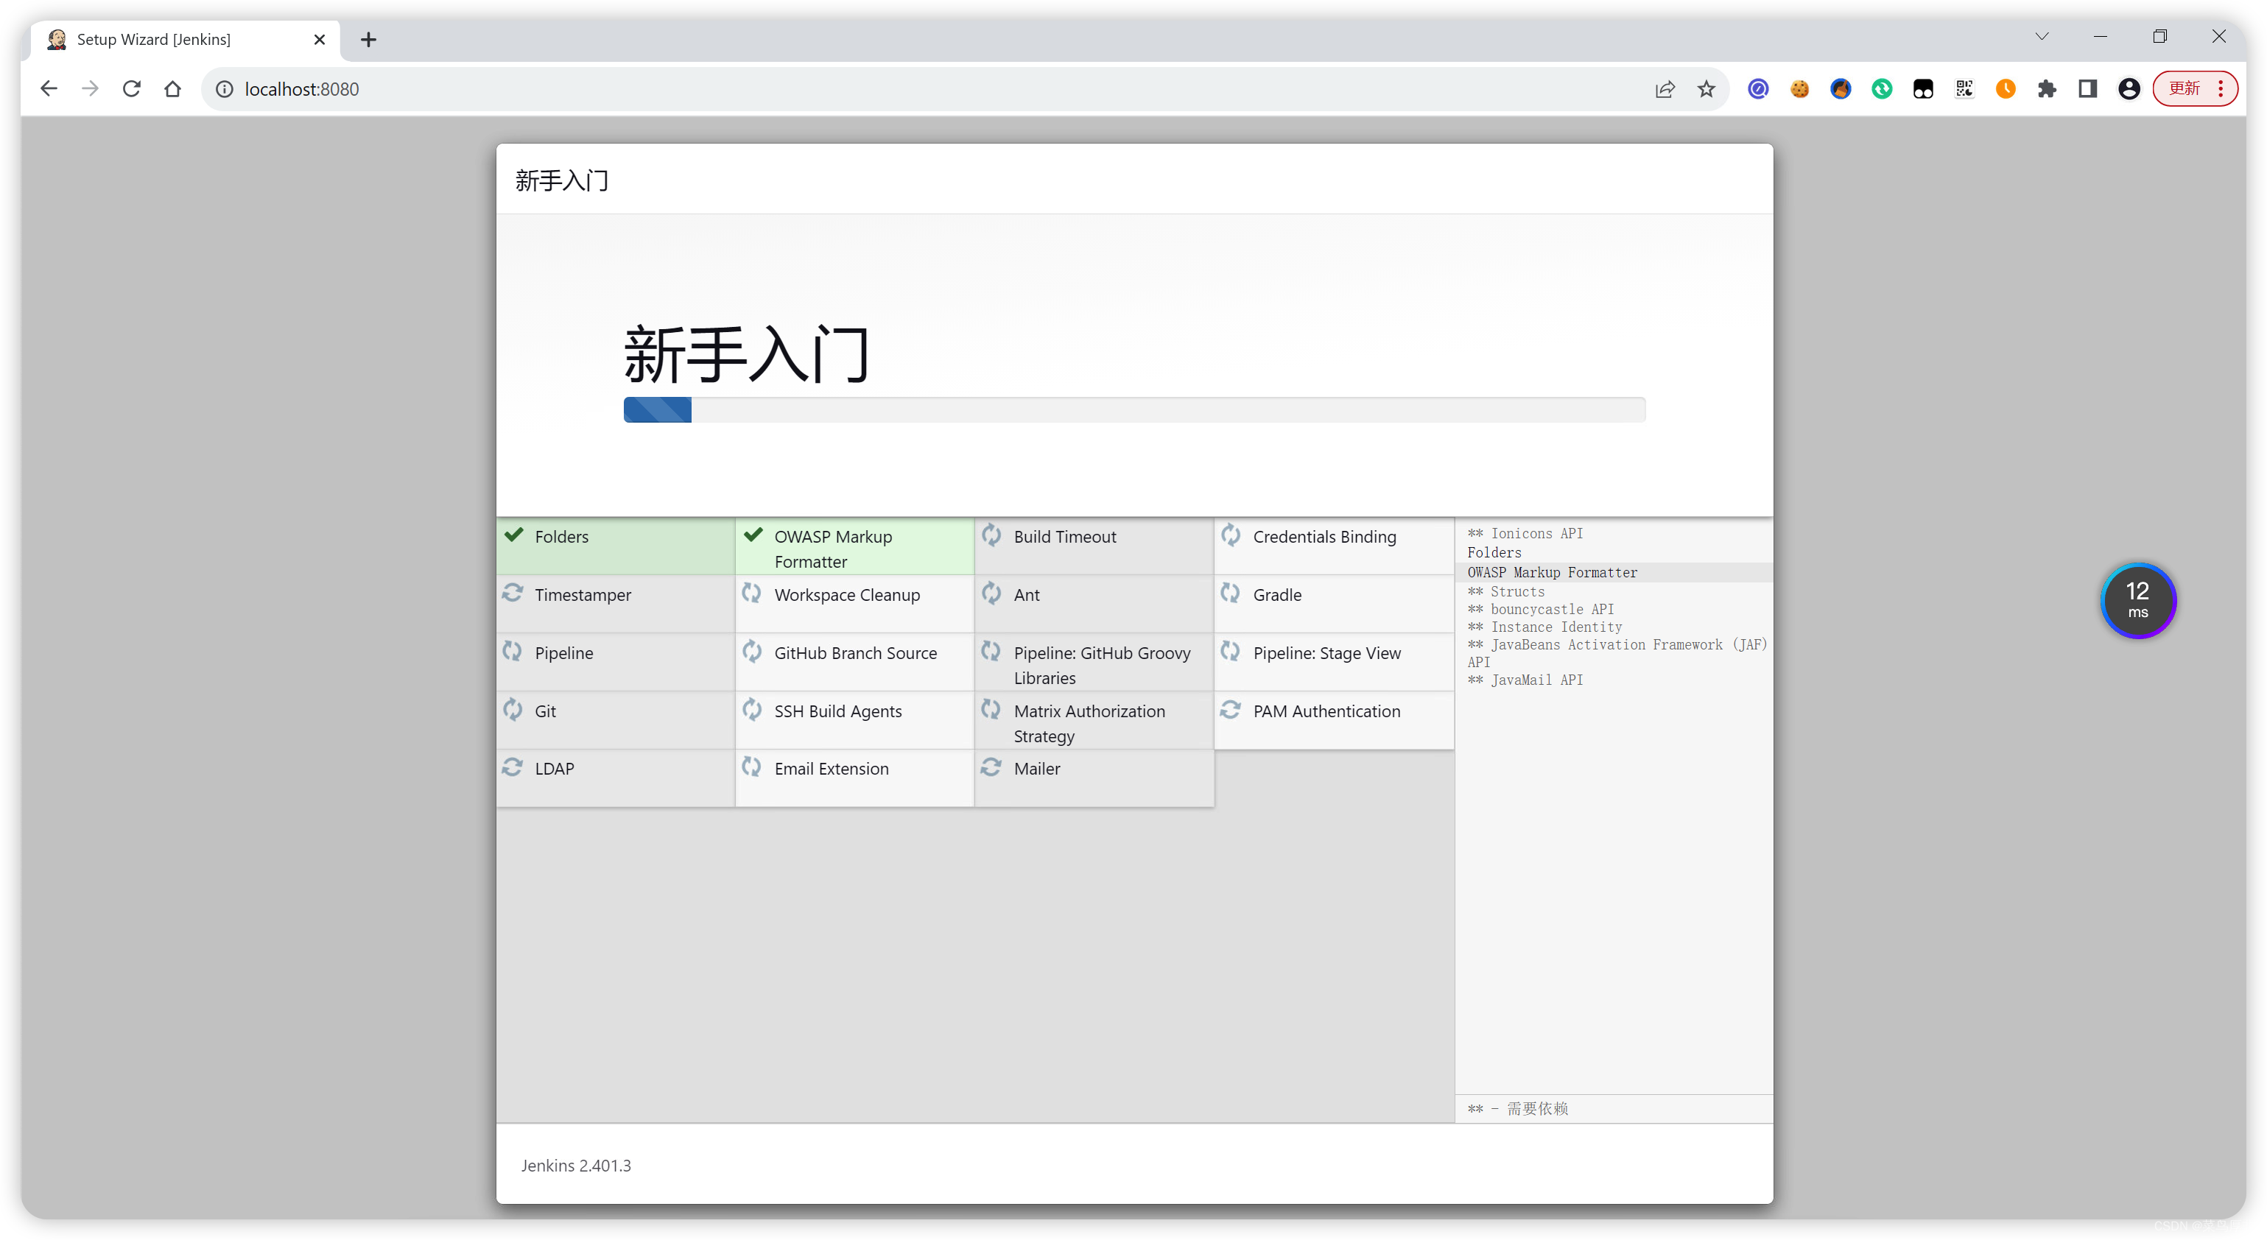Click the ** - 需要依赖 legend text
Viewport: 2267px width, 1240px height.
(x=1517, y=1109)
